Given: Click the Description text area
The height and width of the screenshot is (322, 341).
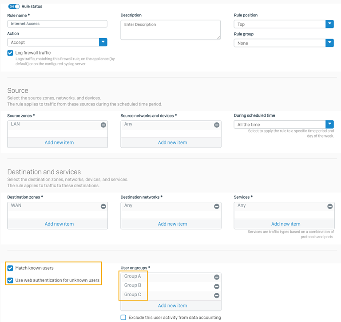Looking at the screenshot, I should (170, 30).
